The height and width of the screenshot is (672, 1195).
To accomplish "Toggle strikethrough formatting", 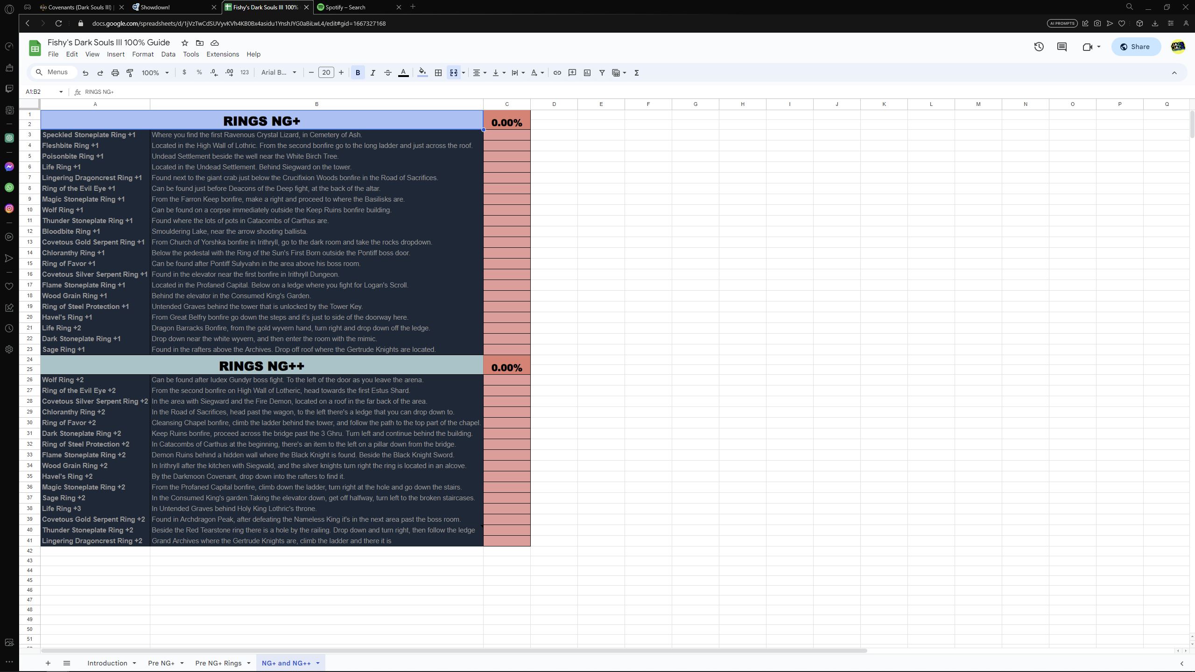I will (387, 73).
